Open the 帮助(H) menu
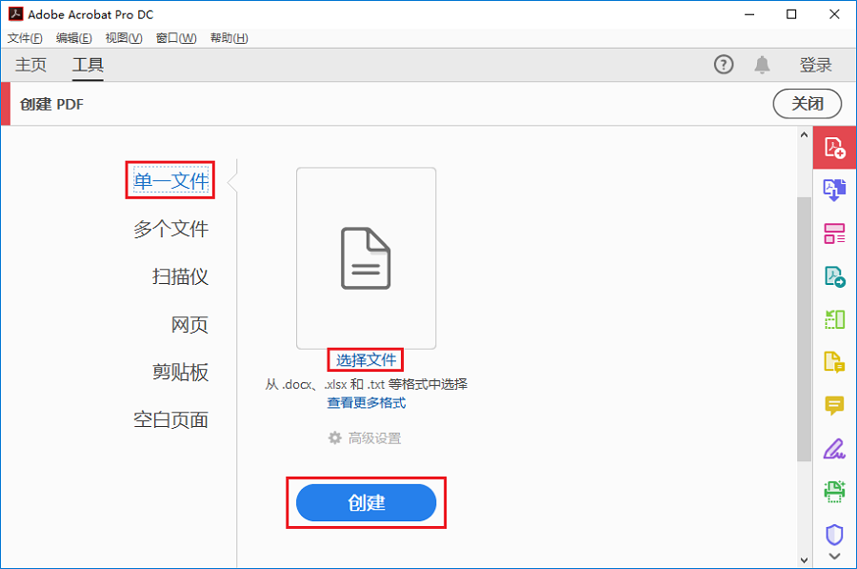 point(229,38)
